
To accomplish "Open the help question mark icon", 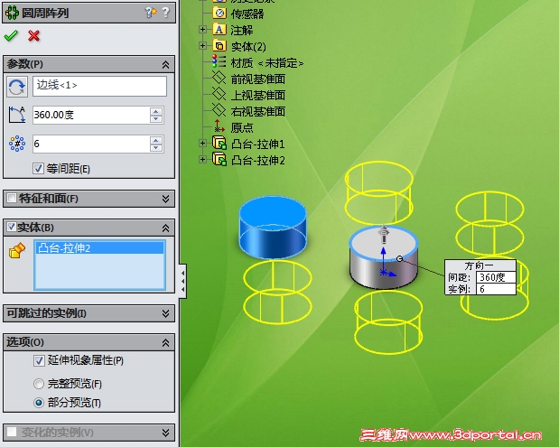I will click(166, 13).
